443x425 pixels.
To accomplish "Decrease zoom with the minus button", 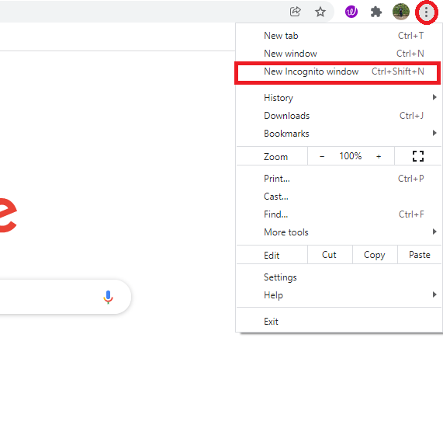I will coord(322,156).
